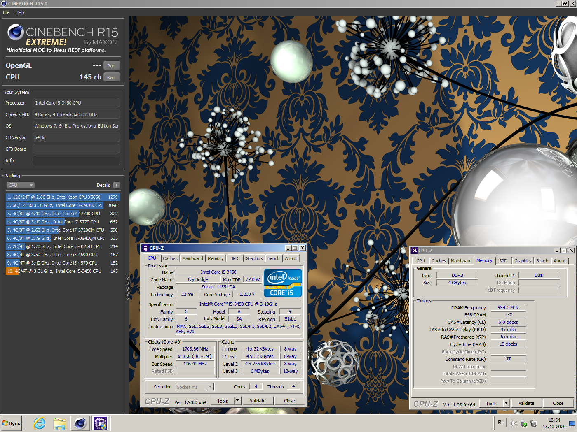
Task: Click the Details arrow button in Ranking
Action: click(x=117, y=185)
